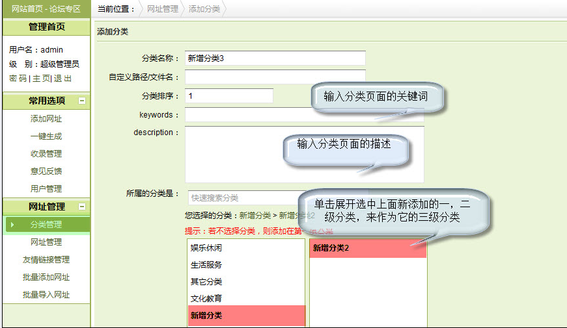The width and height of the screenshot is (567, 328).
Task: Open 添加网址 in sidebar
Action: point(46,119)
